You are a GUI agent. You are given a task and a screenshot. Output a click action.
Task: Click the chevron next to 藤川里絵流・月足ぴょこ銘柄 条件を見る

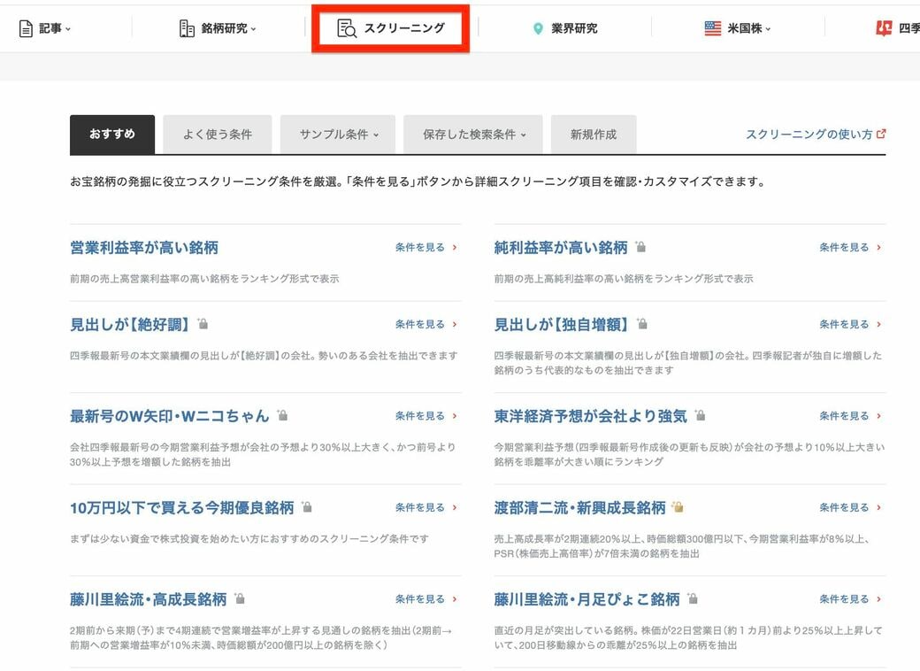coord(878,598)
